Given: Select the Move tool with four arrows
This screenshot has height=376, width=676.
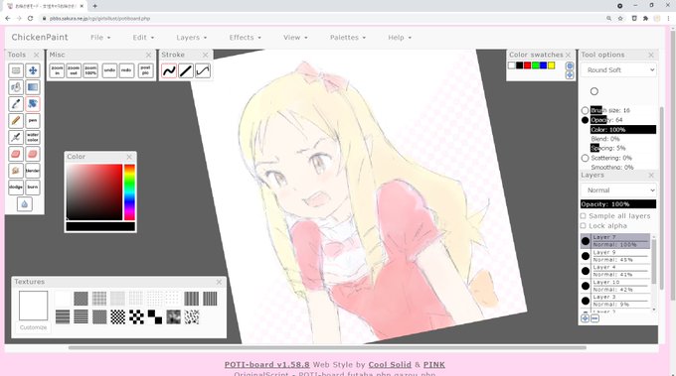Looking at the screenshot, I should 33,70.
